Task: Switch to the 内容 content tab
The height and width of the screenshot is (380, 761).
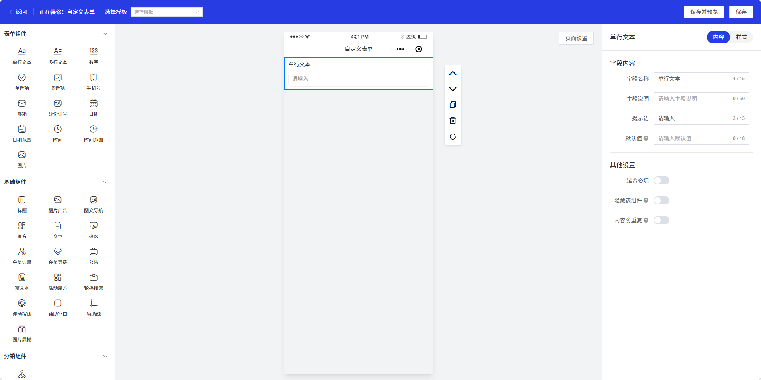Action: click(x=718, y=37)
